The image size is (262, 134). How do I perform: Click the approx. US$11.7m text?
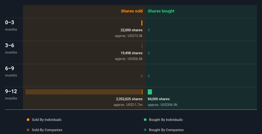128,105
